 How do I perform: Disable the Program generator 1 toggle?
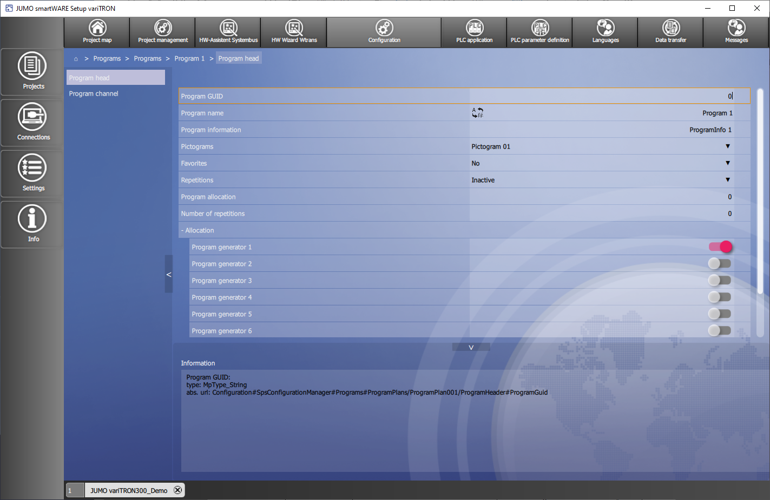pos(720,247)
